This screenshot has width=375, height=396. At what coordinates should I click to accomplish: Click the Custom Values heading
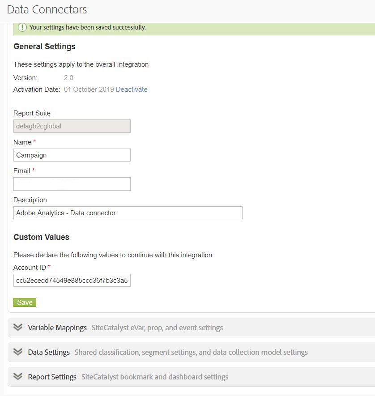point(41,237)
